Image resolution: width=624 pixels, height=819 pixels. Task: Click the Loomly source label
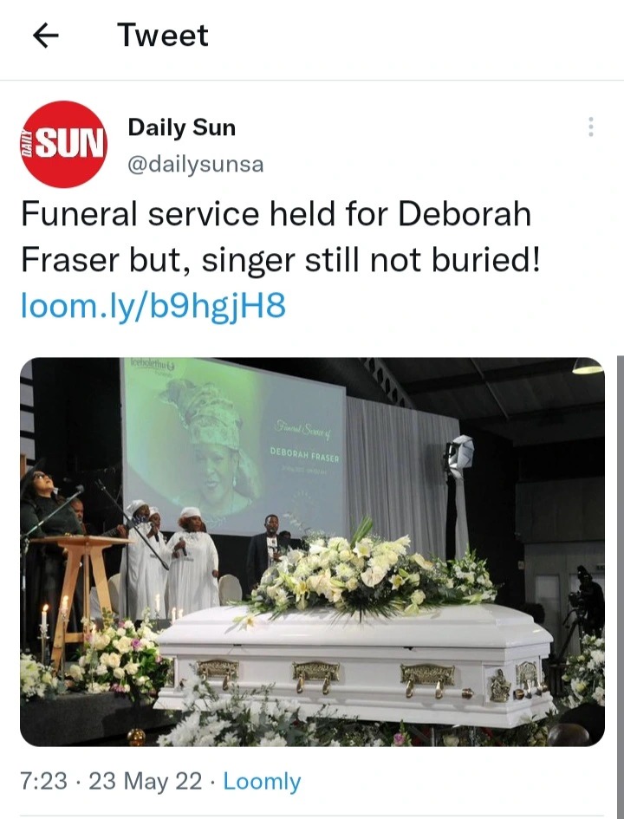262,782
